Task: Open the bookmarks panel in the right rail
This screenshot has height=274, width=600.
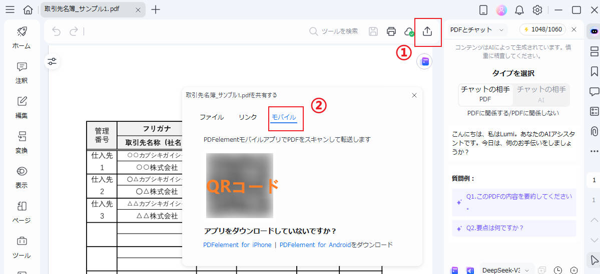Action: coord(594,71)
